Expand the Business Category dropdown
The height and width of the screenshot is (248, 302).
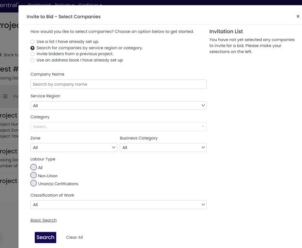(x=163, y=148)
